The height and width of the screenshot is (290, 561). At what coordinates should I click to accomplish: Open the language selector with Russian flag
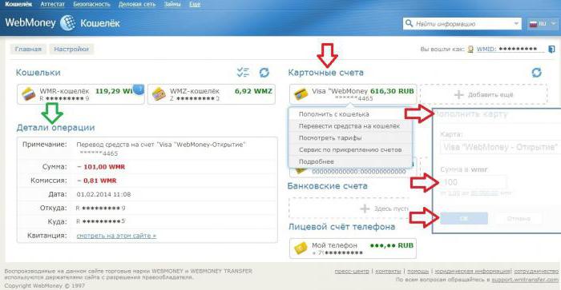click(542, 24)
